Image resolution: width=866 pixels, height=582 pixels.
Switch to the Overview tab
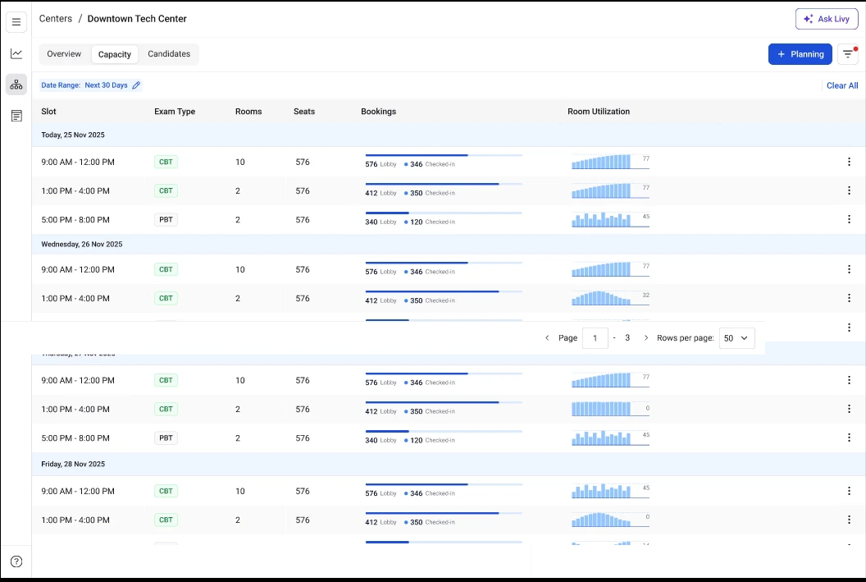tap(64, 54)
